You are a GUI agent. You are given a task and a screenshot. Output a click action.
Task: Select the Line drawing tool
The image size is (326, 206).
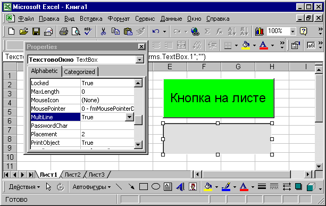click(x=119, y=187)
